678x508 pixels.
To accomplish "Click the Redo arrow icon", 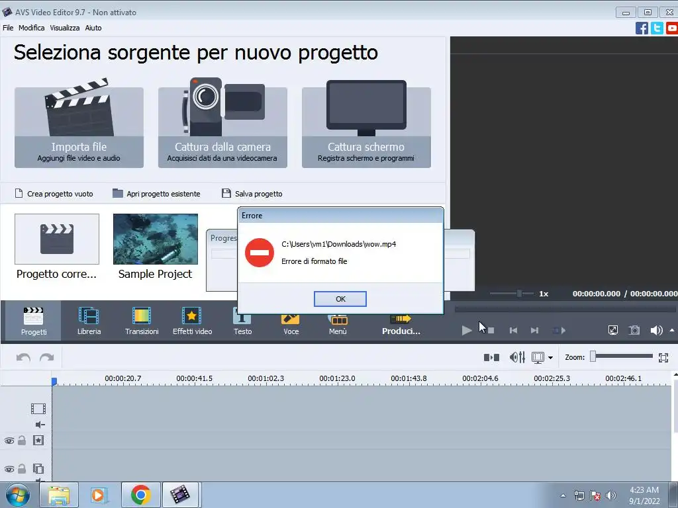I will click(47, 357).
